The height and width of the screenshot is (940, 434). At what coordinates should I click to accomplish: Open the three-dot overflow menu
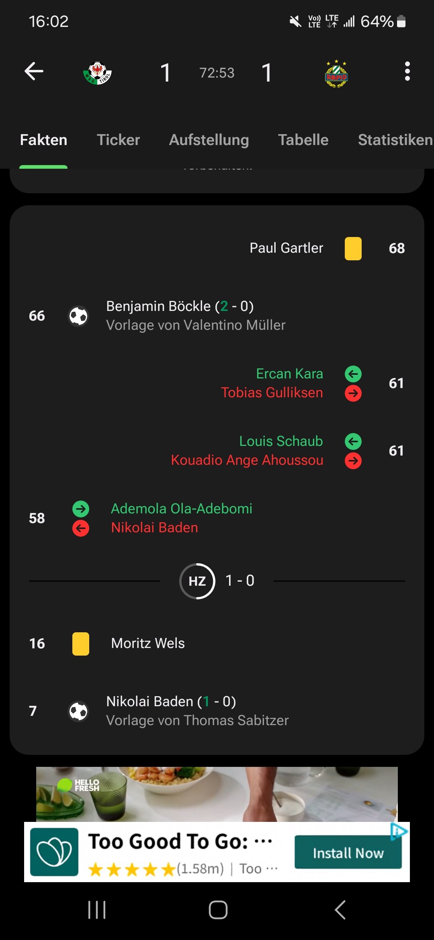407,72
